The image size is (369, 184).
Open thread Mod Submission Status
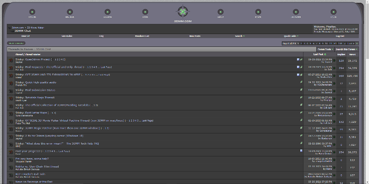40,90
